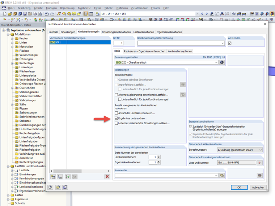Increment Lastkombinationen first number spinner
The height and width of the screenshot is (206, 275).
point(159,156)
